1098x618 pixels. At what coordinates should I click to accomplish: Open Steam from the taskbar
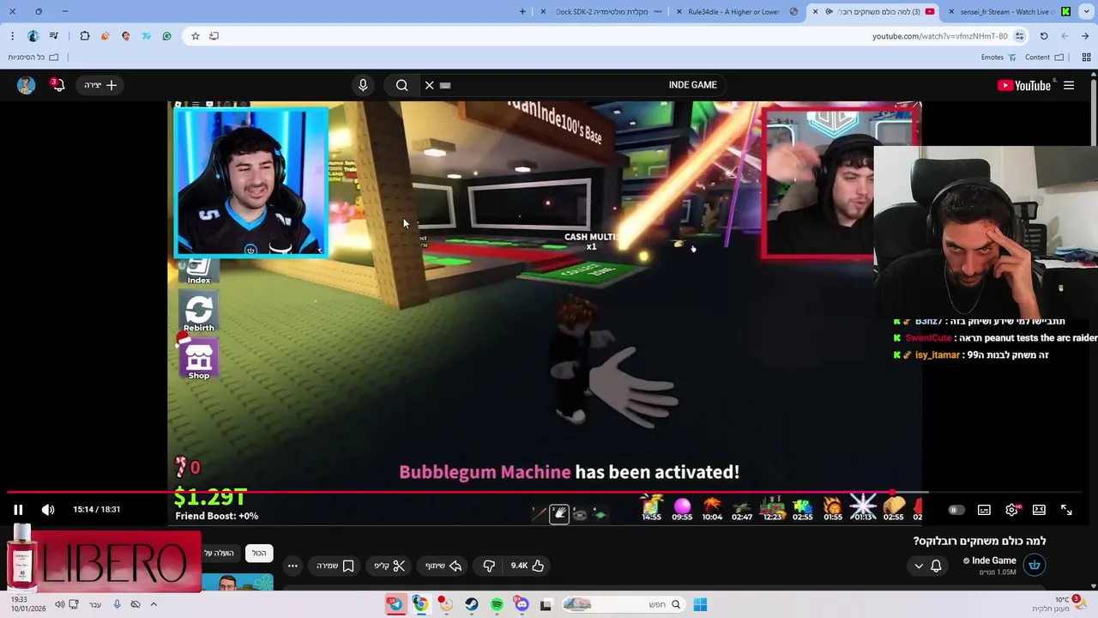coord(472,604)
